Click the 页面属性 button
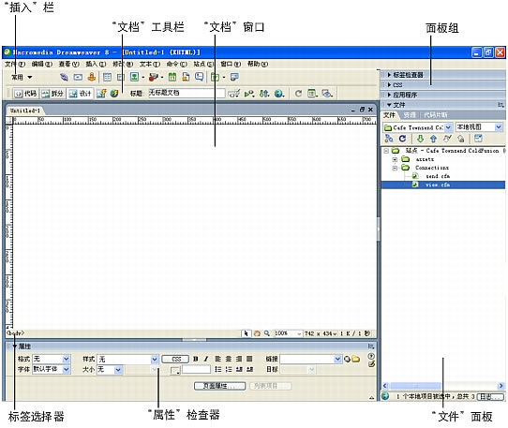Image resolution: width=508 pixels, height=428 pixels. pos(219,386)
